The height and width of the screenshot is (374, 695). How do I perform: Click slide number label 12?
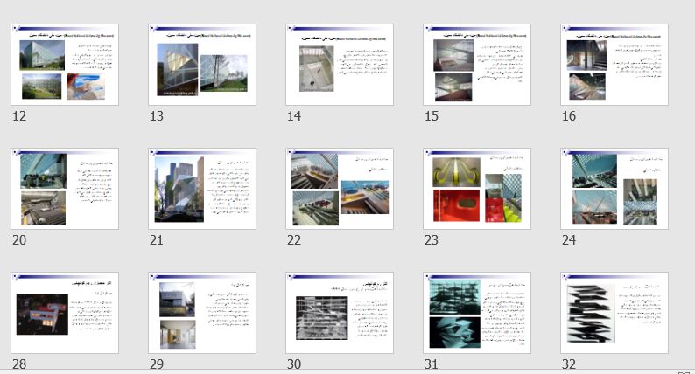[x=19, y=116]
